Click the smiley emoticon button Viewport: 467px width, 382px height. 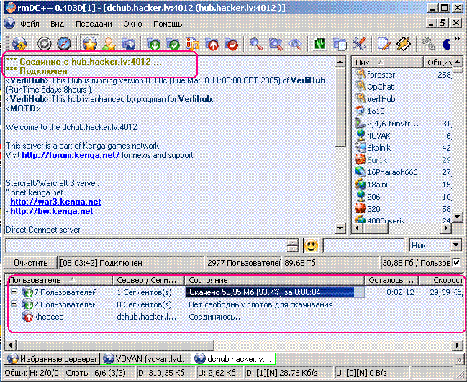coord(311,246)
